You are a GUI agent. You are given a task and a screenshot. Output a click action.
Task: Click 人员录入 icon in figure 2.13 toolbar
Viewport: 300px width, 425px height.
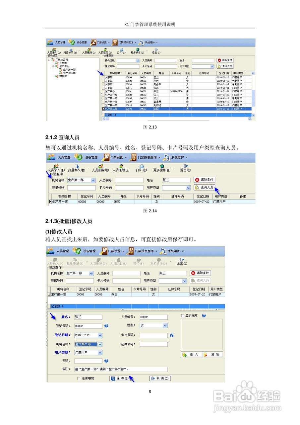[54, 49]
